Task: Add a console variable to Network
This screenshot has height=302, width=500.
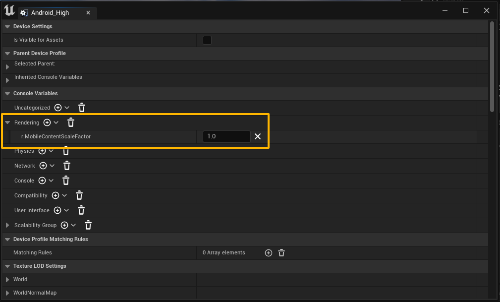Action: [43, 166]
